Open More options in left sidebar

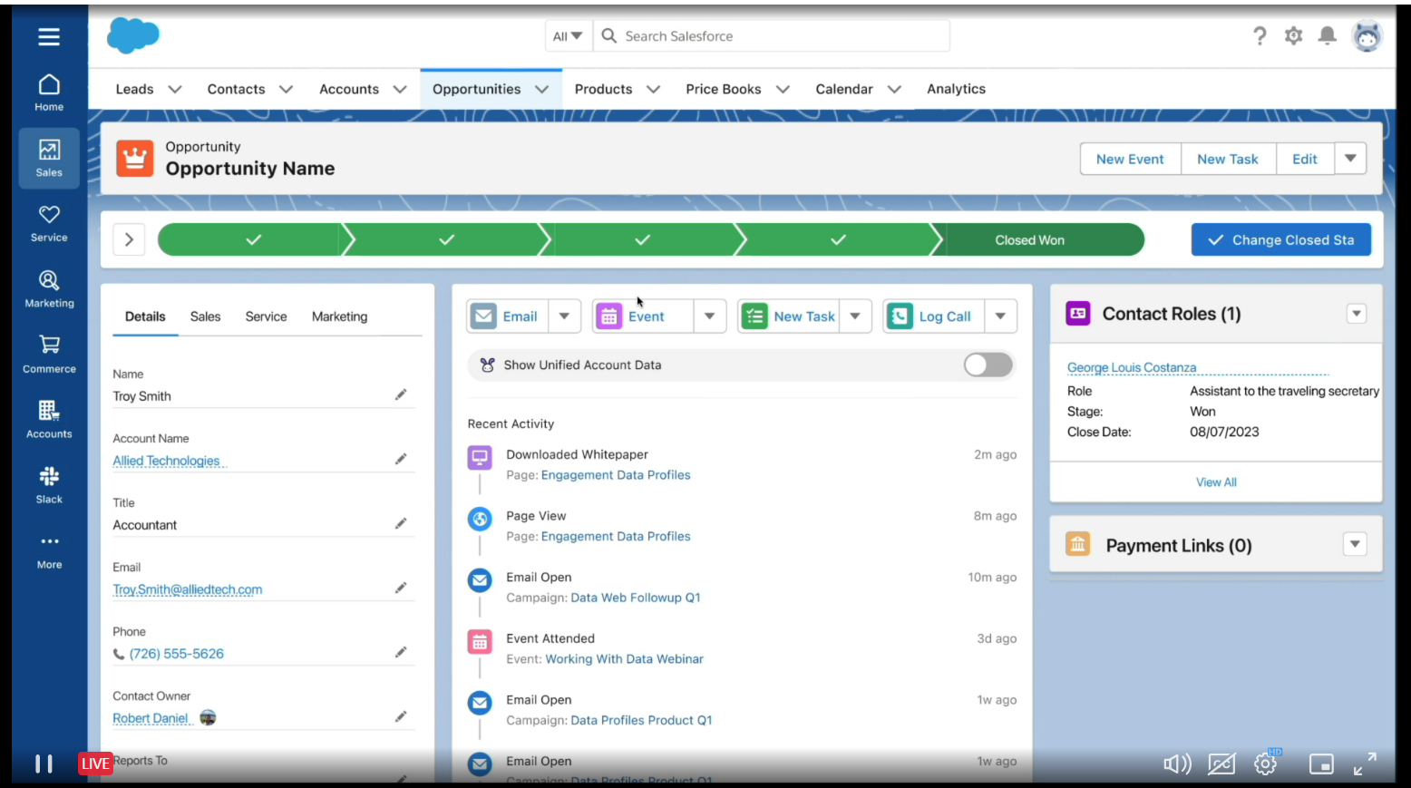pyautogui.click(x=49, y=550)
